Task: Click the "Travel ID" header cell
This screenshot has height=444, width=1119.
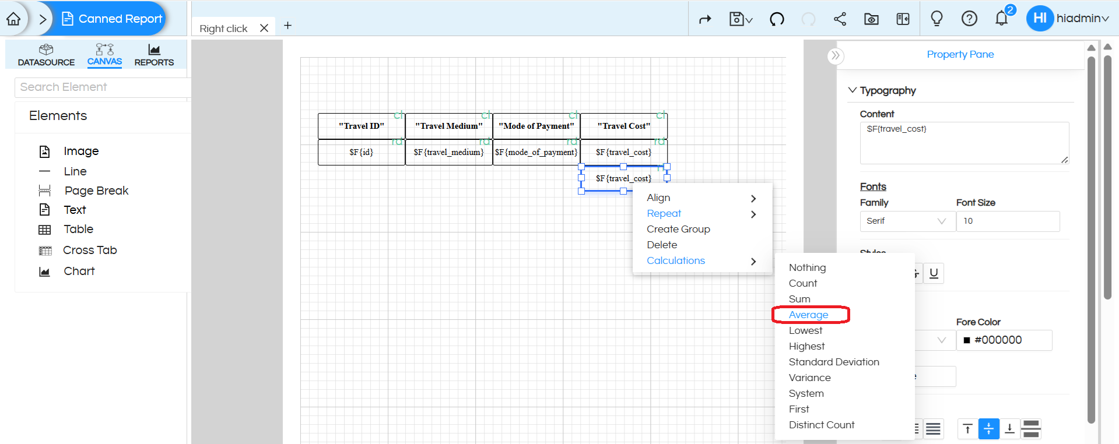Action: 362,126
